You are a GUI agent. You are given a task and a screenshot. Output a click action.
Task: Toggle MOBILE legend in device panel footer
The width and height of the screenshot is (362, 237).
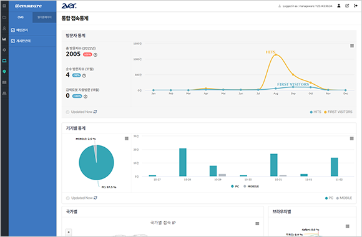pyautogui.click(x=345, y=198)
